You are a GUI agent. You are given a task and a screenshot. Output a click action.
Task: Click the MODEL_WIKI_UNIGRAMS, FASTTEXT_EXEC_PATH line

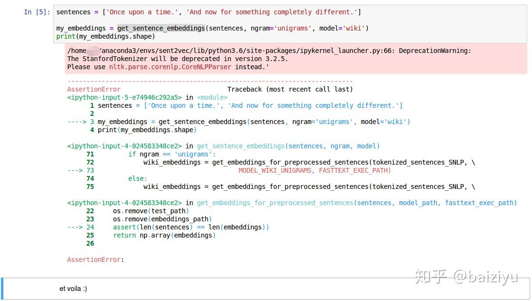click(315, 170)
